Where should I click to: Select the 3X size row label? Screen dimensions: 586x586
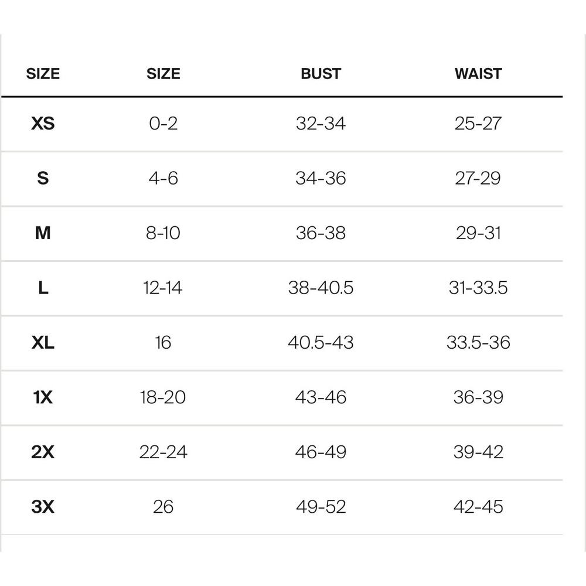pos(43,506)
